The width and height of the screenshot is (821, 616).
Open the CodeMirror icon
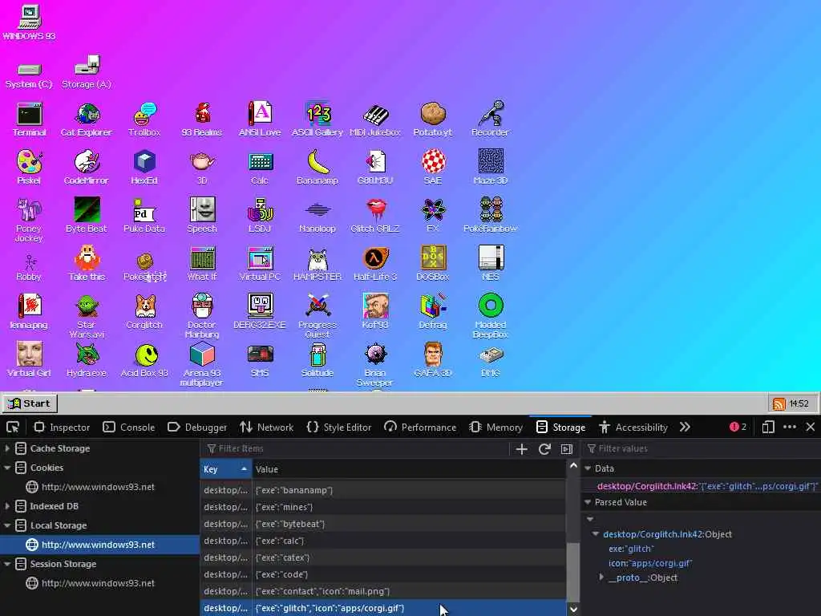(87, 168)
